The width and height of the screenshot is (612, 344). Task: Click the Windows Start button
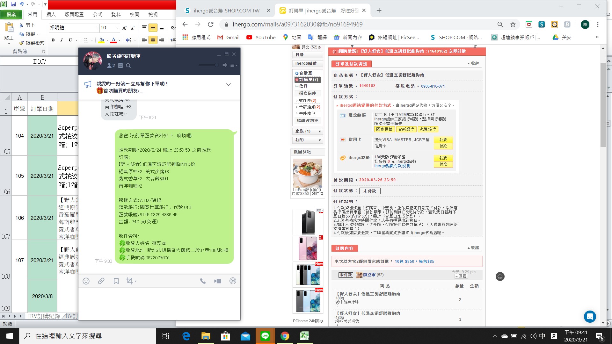click(10, 336)
